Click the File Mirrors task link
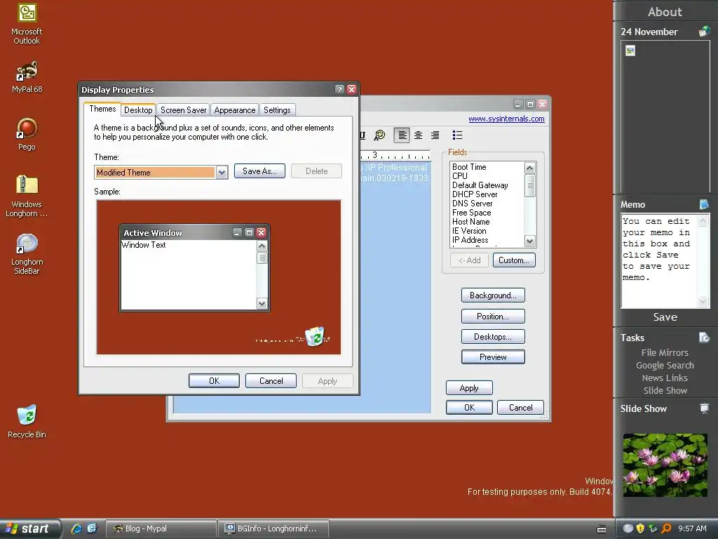 pyautogui.click(x=665, y=352)
